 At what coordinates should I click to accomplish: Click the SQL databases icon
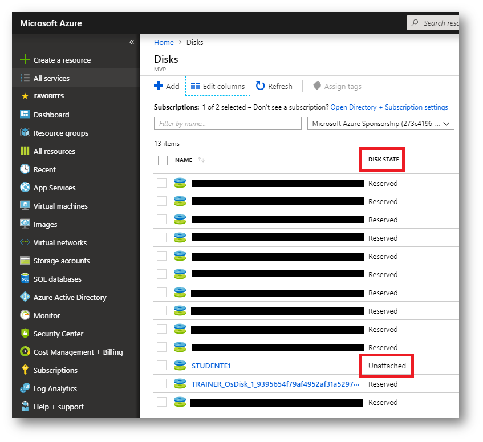coord(25,279)
